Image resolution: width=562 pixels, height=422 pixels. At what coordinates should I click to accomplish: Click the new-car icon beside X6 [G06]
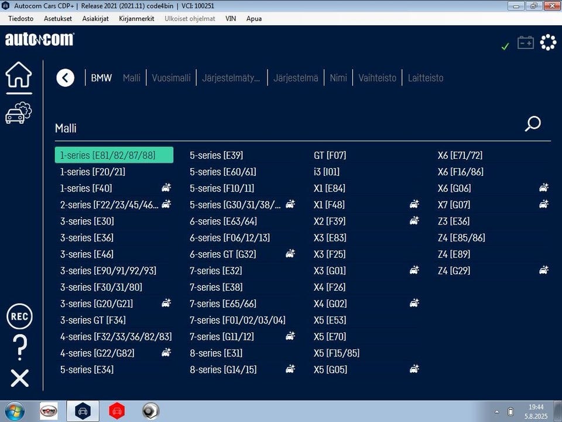pyautogui.click(x=544, y=188)
